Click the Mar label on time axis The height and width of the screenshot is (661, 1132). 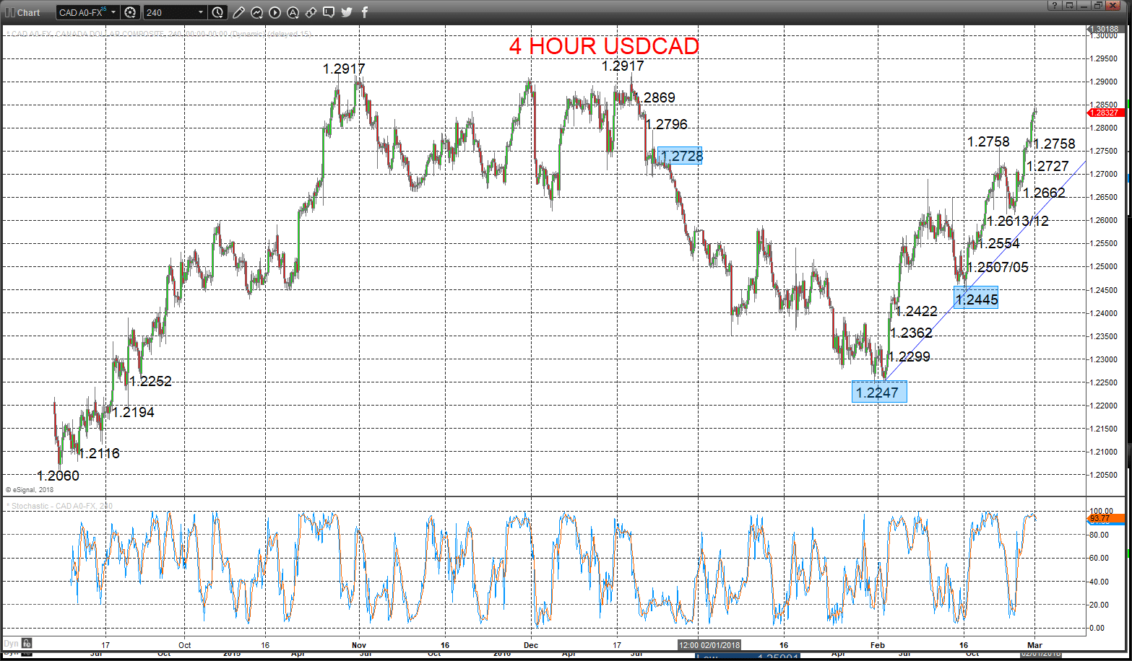(1034, 645)
